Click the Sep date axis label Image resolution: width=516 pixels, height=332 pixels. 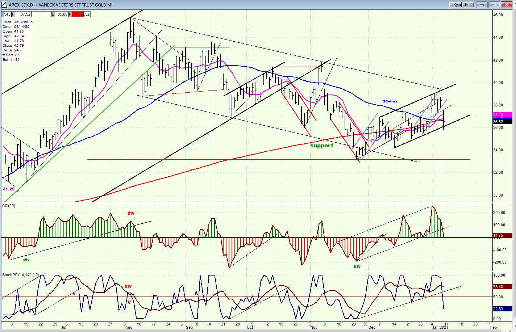click(x=189, y=327)
